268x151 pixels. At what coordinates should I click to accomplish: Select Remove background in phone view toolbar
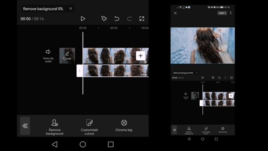[x=189, y=130]
